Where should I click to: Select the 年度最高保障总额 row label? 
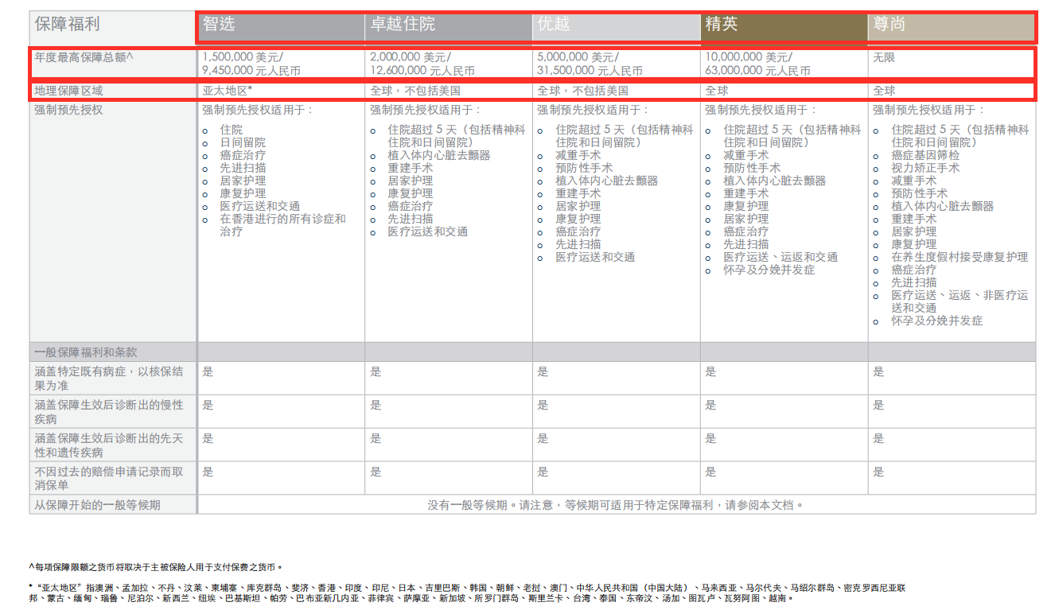(x=84, y=58)
